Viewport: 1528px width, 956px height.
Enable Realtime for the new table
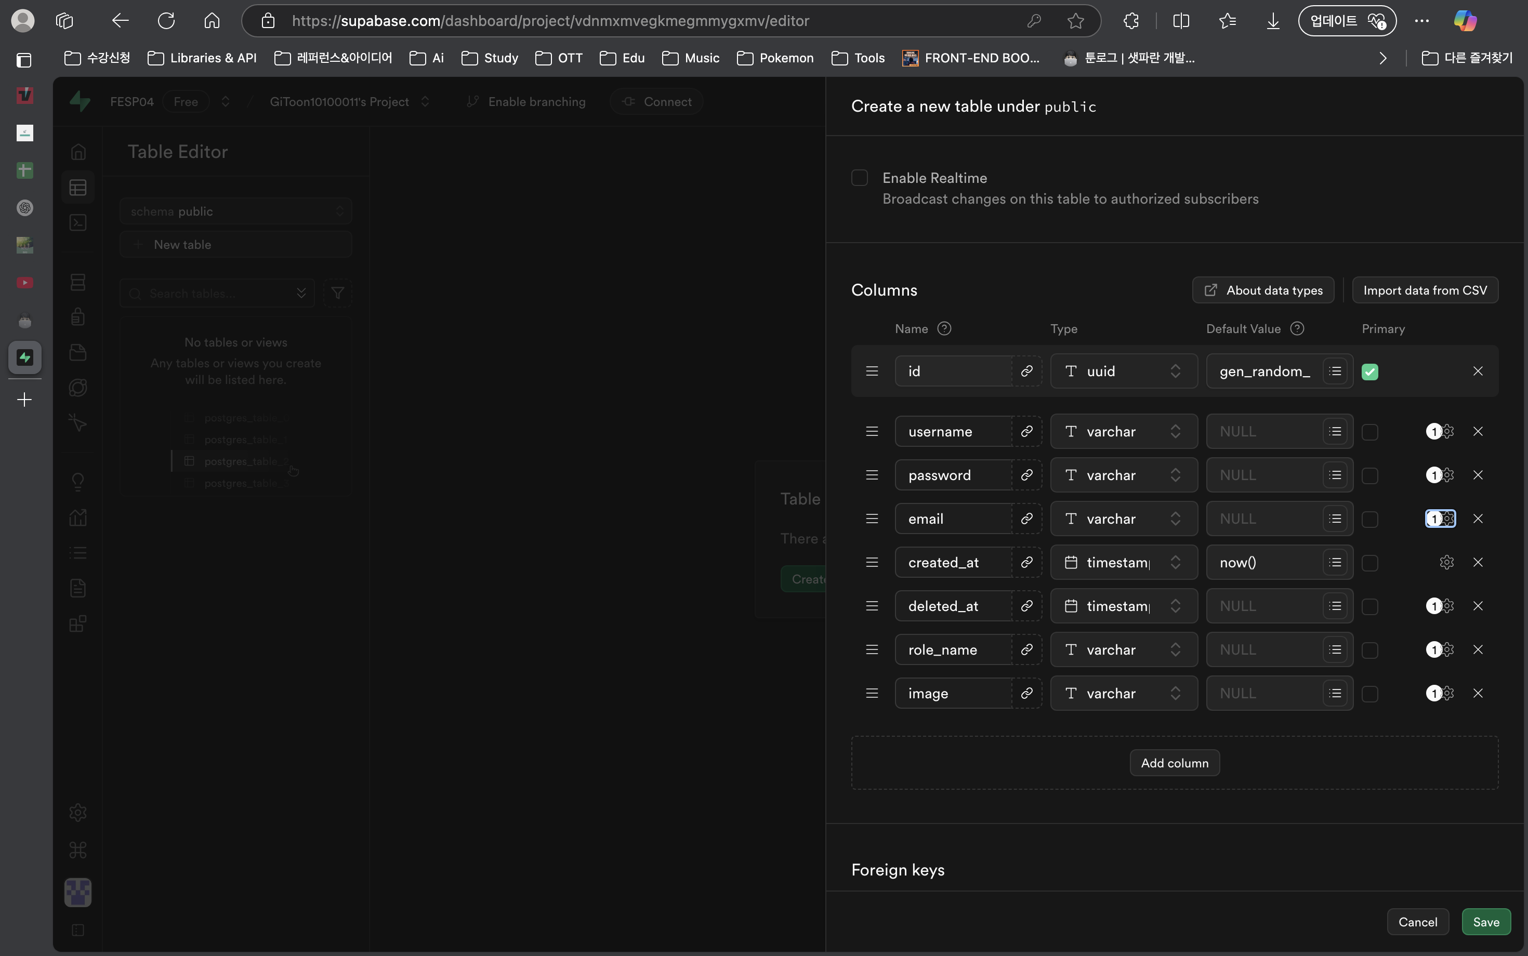(x=859, y=178)
